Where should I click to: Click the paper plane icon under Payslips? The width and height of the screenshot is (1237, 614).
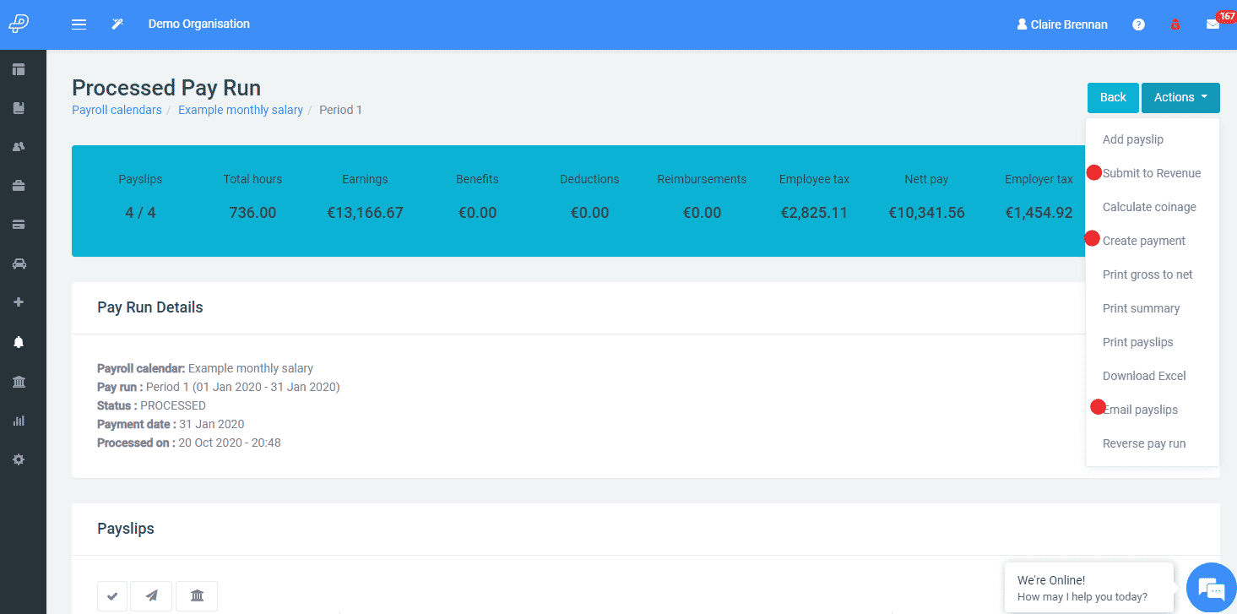coord(150,595)
